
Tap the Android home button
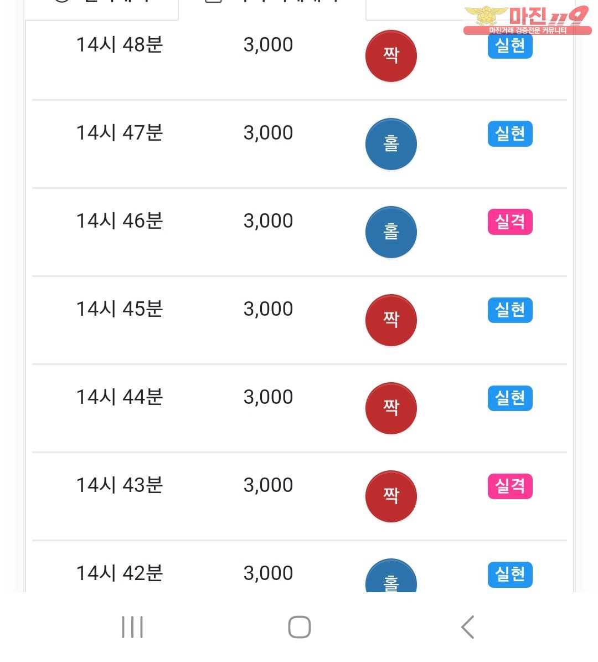[299, 627]
